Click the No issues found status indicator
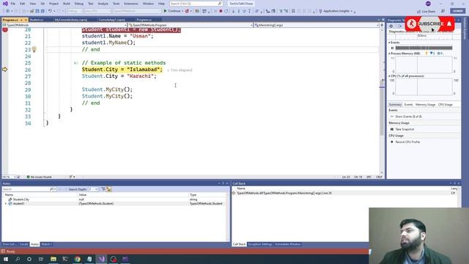Viewport: 469px width, 264px height. pyautogui.click(x=39, y=177)
